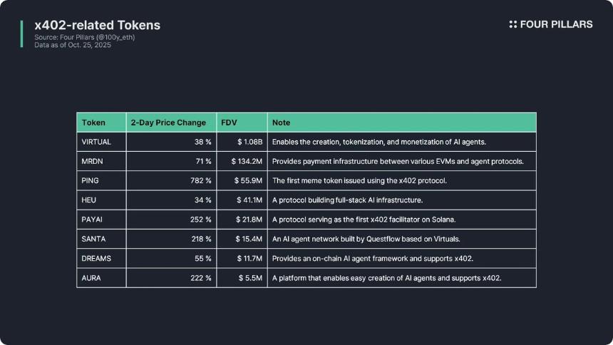Click the PAYAI token cell
Image resolution: width=613 pixels, height=345 pixels.
(x=93, y=220)
